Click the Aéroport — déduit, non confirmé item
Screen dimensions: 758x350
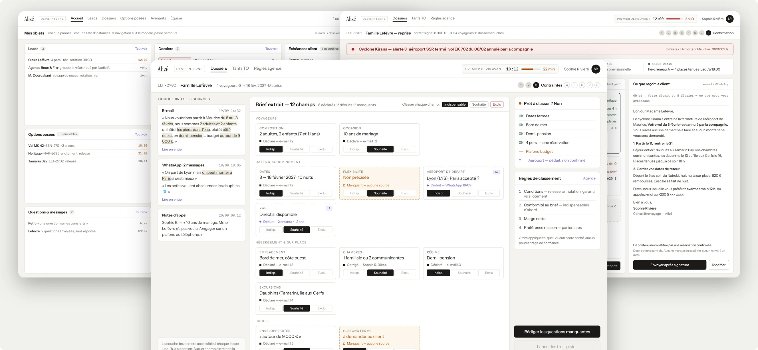tap(557, 160)
